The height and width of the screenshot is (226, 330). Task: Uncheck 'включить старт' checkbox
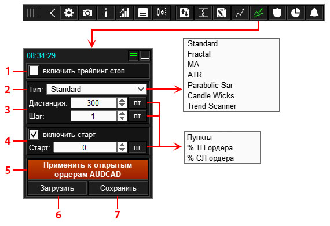click(34, 134)
